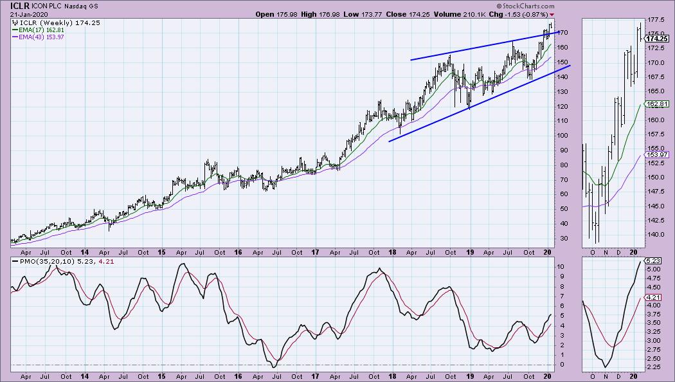Screen dimensions: 675x382
Task: Click the StockCharts.com copyright text
Action: pos(525,6)
